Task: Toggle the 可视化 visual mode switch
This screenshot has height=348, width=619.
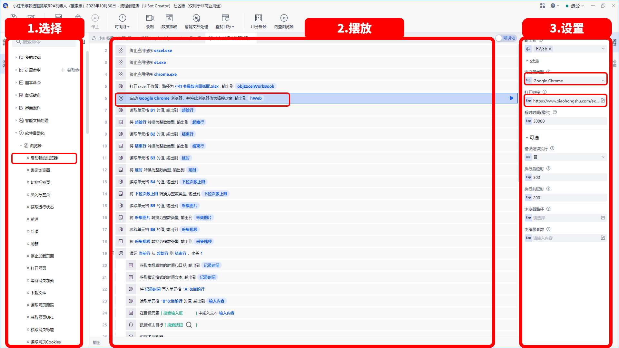Action: tap(506, 38)
